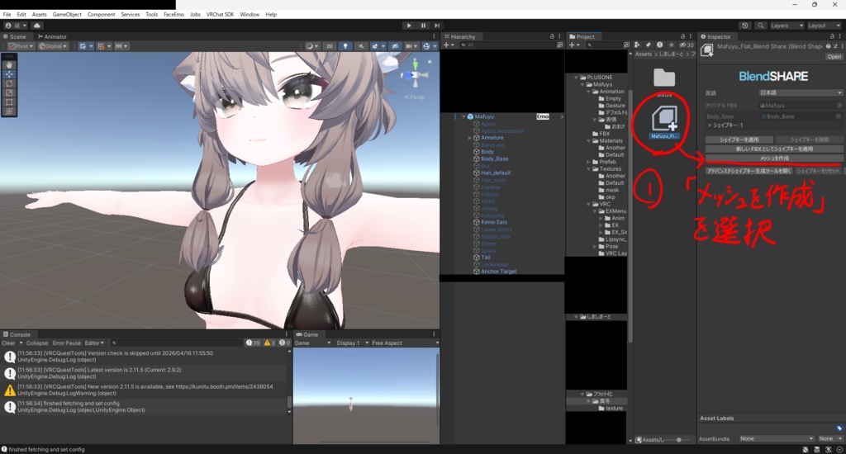The image size is (846, 454).
Task: Collapse the Mafuyu object in Hierarchy
Action: pyautogui.click(x=463, y=116)
